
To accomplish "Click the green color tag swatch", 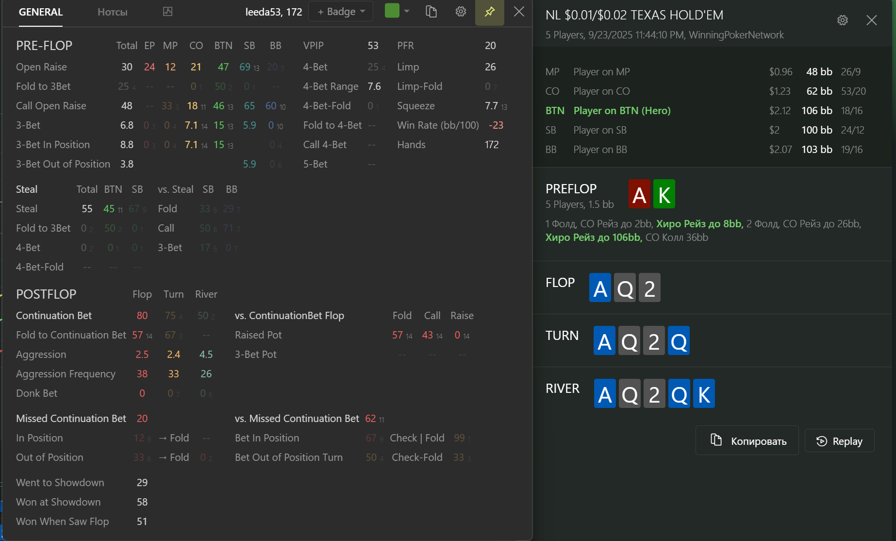I will pos(392,11).
